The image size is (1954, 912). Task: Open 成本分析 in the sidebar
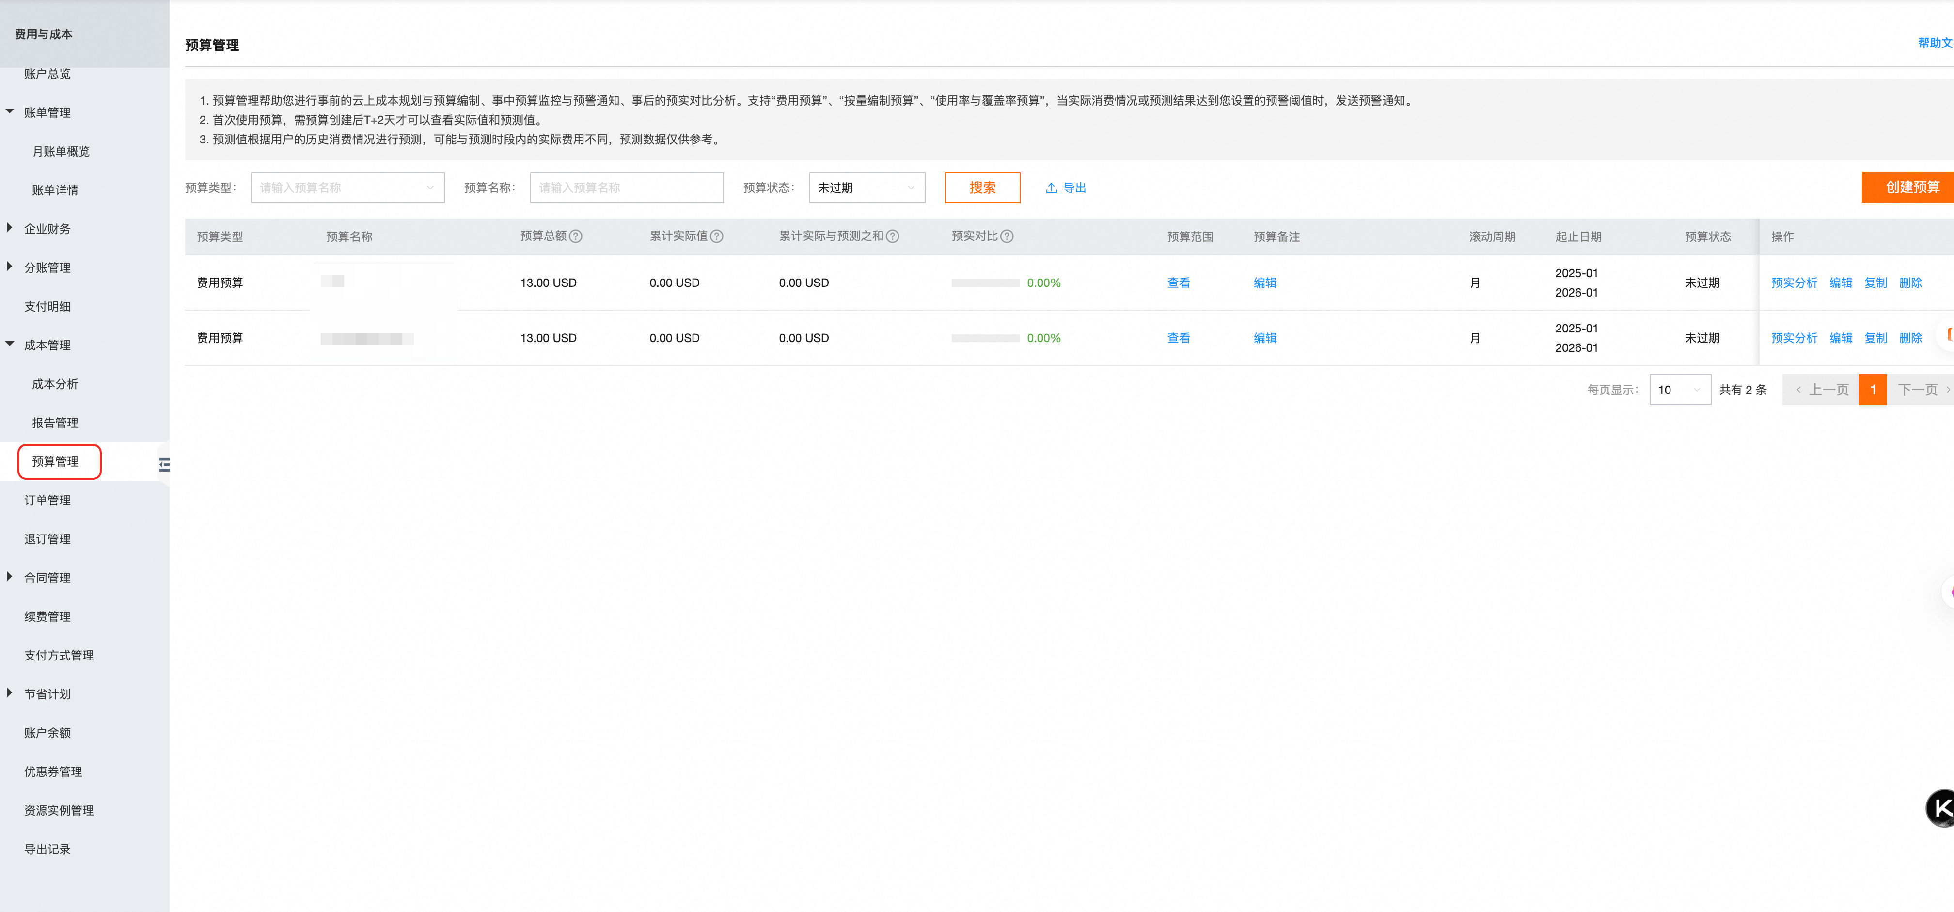coord(55,384)
